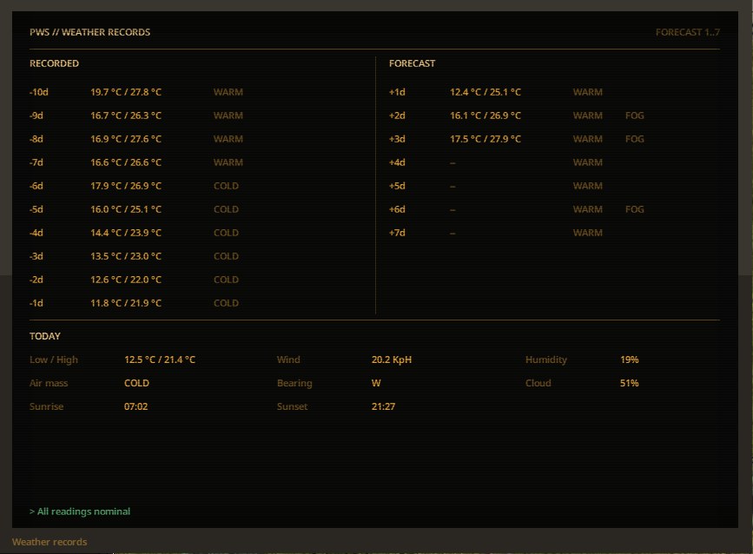Click today's Low / High temperature value
The image size is (753, 554).
(x=160, y=359)
